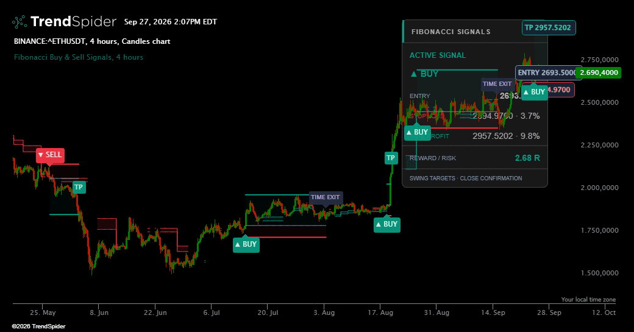This screenshot has height=332, width=634.
Task: Click the 2.000,0000 price axis label
Action: click(599, 188)
